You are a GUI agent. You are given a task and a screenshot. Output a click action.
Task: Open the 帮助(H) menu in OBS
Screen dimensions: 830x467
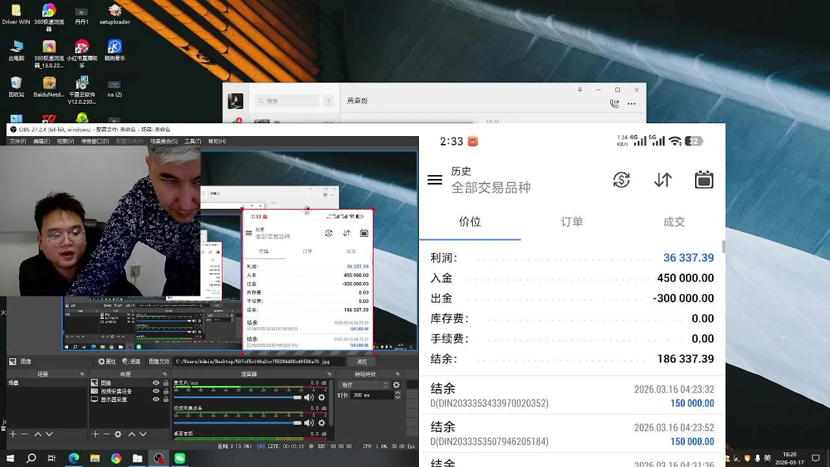pos(217,141)
